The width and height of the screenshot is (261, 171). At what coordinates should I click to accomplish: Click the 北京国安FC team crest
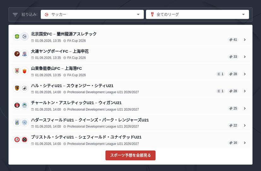coord(17,36)
